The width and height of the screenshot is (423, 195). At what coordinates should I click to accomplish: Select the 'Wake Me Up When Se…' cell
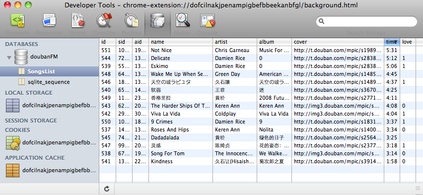[181, 74]
